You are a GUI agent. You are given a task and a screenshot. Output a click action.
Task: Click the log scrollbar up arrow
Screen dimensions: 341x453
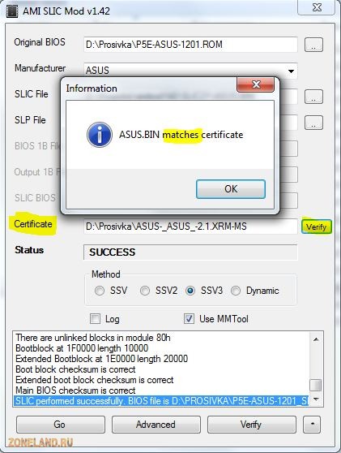click(x=316, y=339)
